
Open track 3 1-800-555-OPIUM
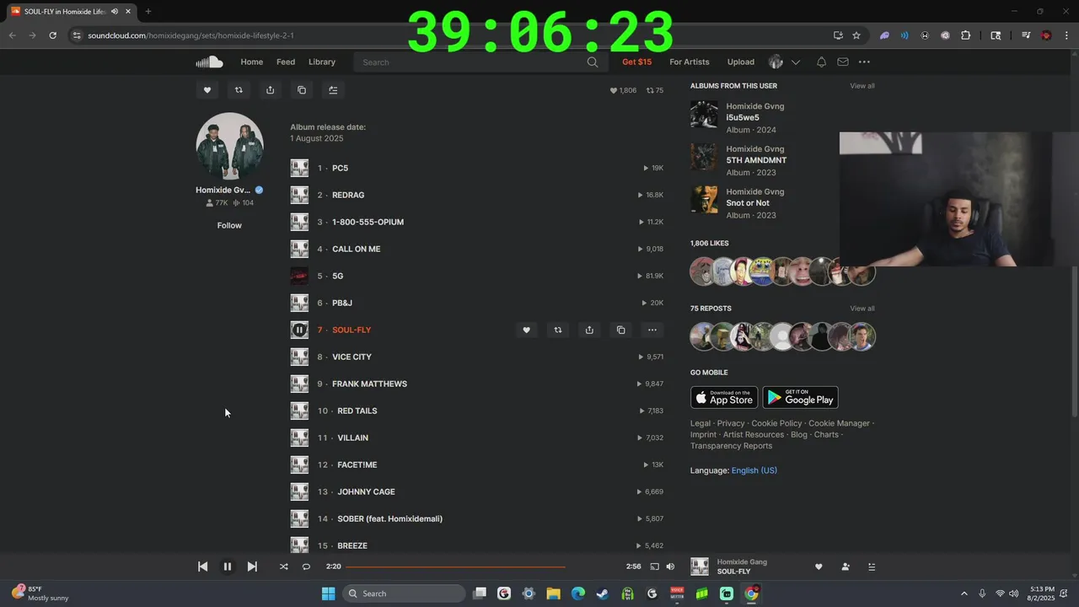click(x=368, y=222)
